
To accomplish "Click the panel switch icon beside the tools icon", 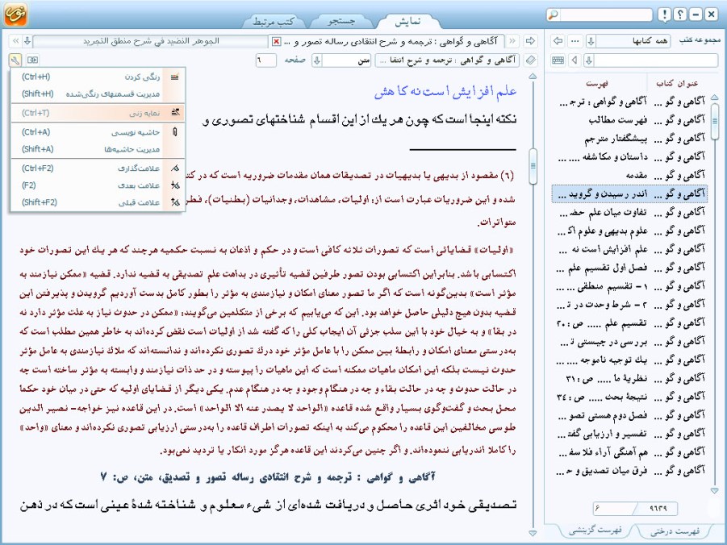I will tap(32, 60).
